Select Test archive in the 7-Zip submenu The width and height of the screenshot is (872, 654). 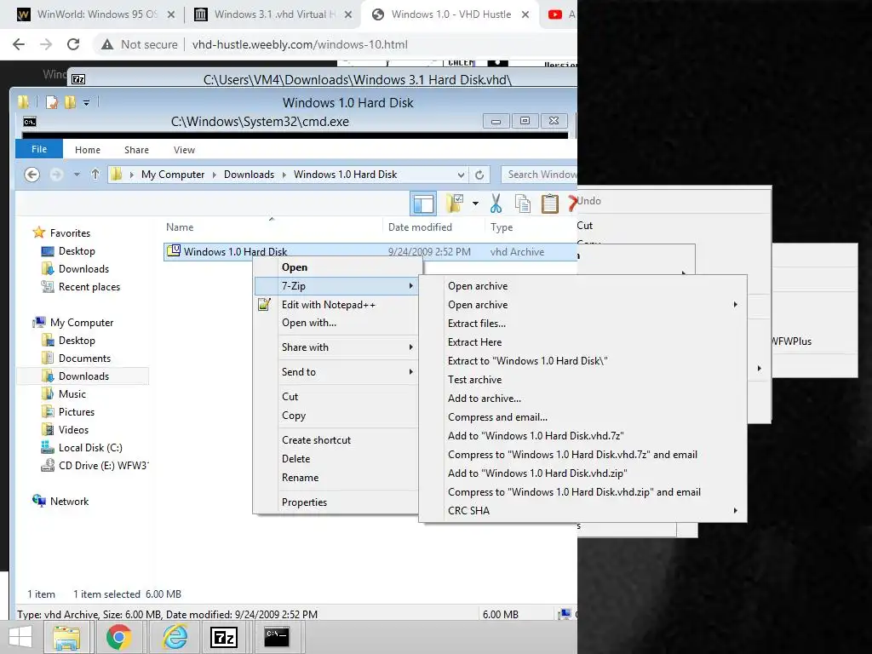(x=474, y=380)
